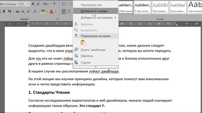
Task: Expand text effects options arrow
Action: (x=39, y=12)
